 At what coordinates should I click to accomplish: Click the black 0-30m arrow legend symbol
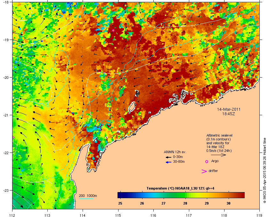pyautogui.click(x=168, y=157)
